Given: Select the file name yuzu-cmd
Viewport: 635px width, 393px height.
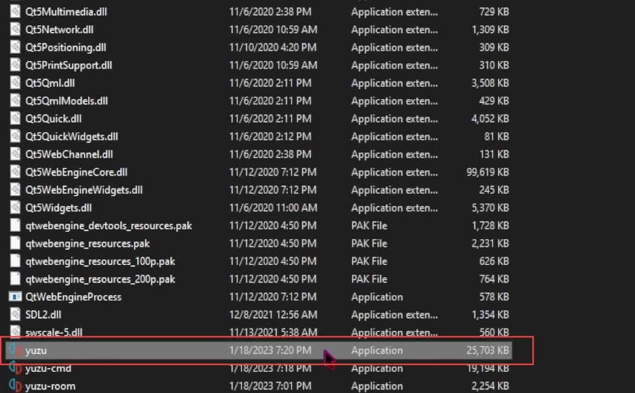Looking at the screenshot, I should tap(48, 368).
